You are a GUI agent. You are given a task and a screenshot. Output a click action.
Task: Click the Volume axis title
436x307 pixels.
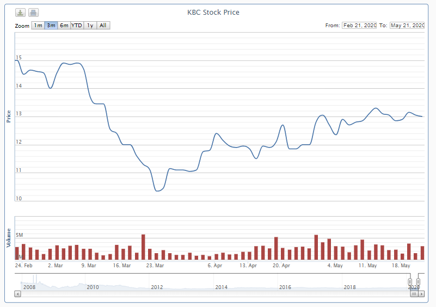click(x=9, y=238)
